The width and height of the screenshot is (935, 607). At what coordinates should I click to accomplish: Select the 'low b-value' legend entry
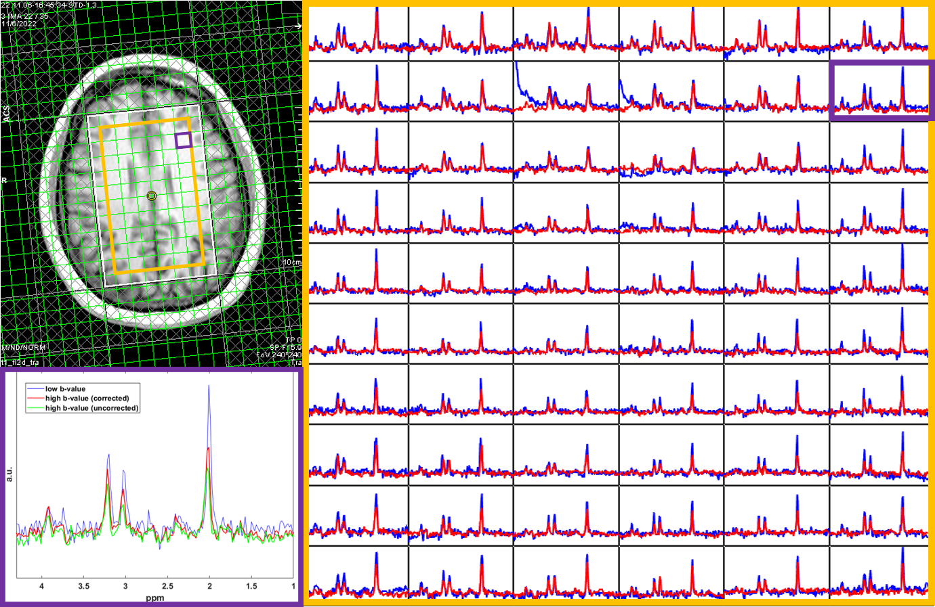[x=66, y=389]
